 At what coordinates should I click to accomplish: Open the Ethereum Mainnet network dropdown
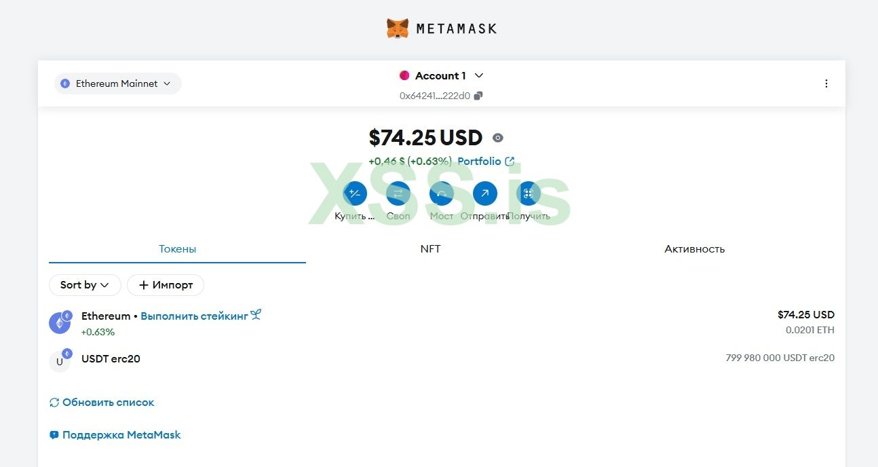click(x=117, y=83)
